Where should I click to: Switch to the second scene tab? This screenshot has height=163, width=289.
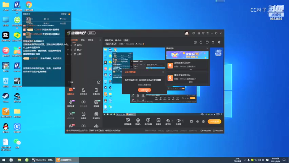coord(83,40)
